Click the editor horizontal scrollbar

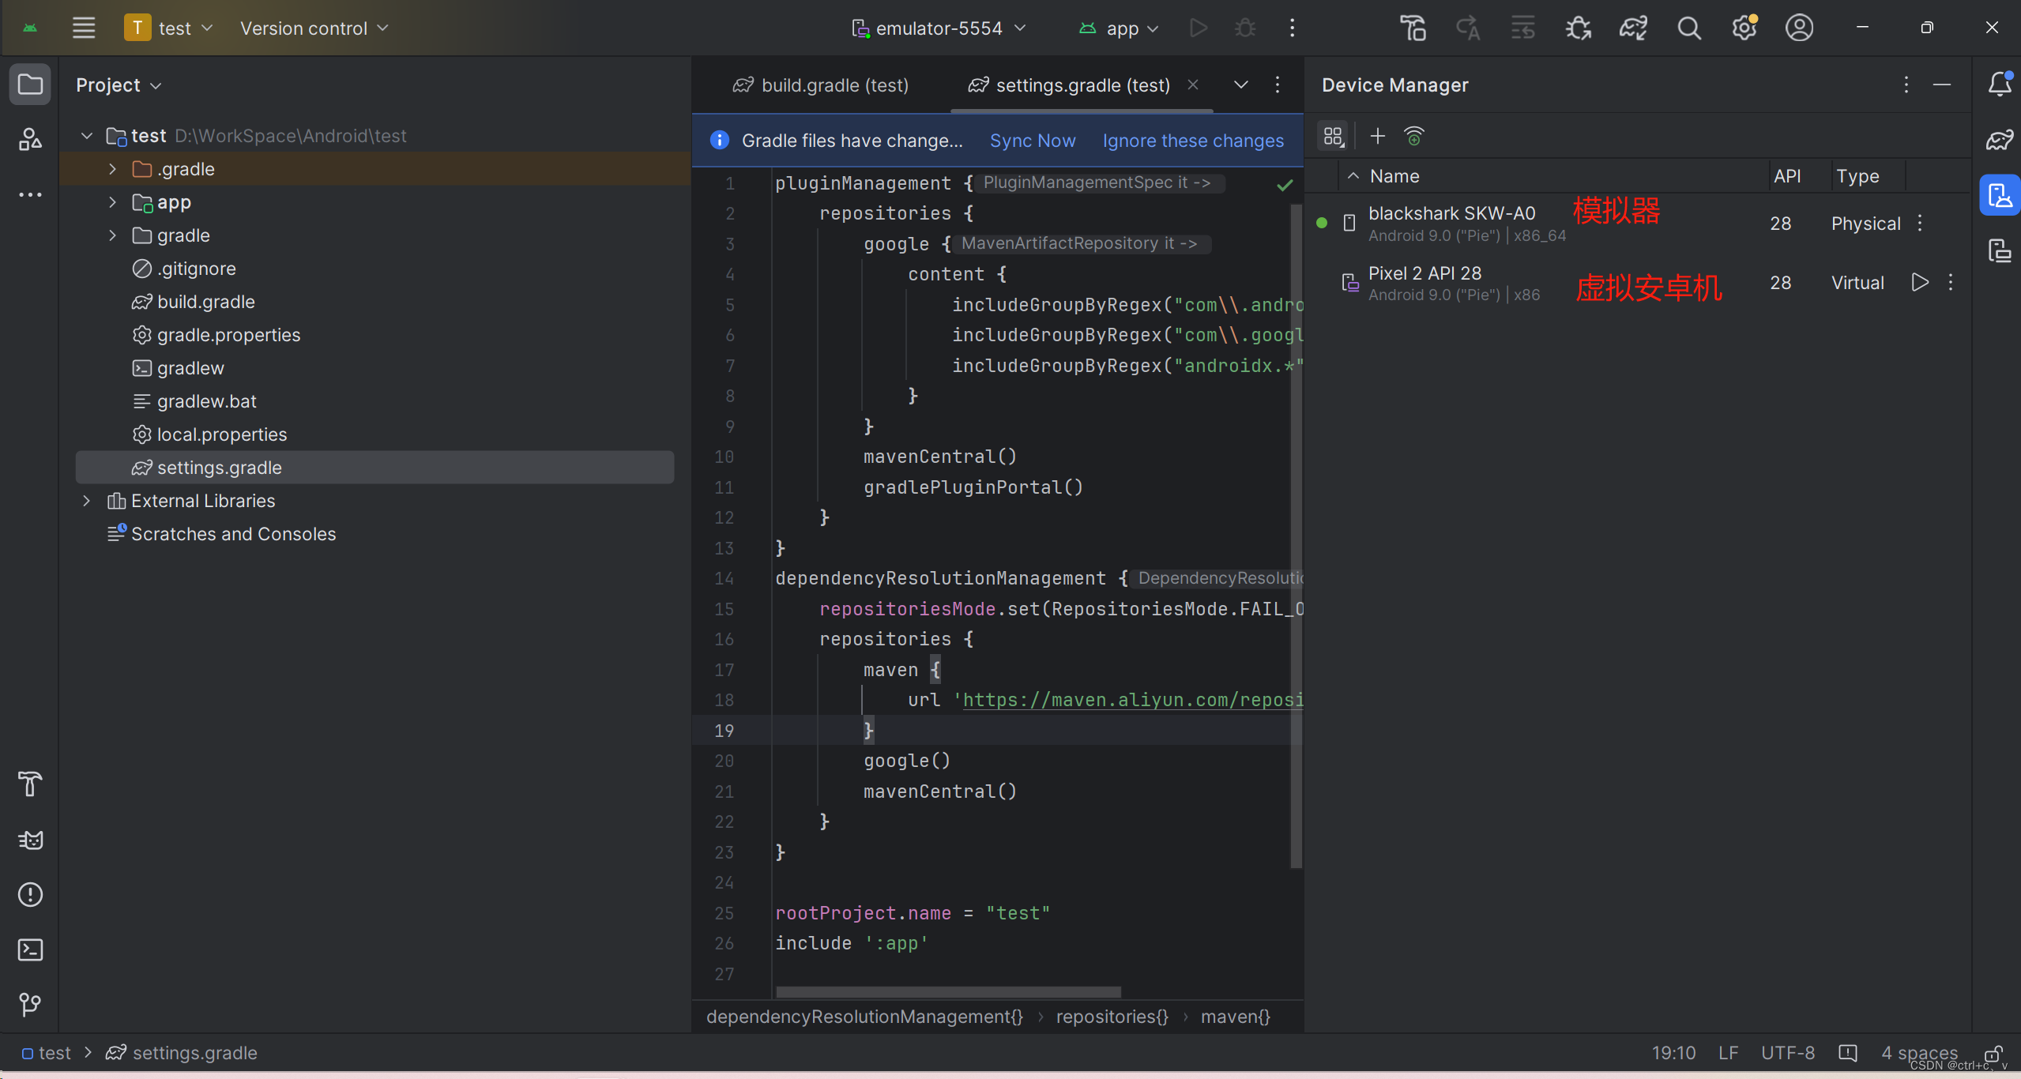tap(948, 992)
